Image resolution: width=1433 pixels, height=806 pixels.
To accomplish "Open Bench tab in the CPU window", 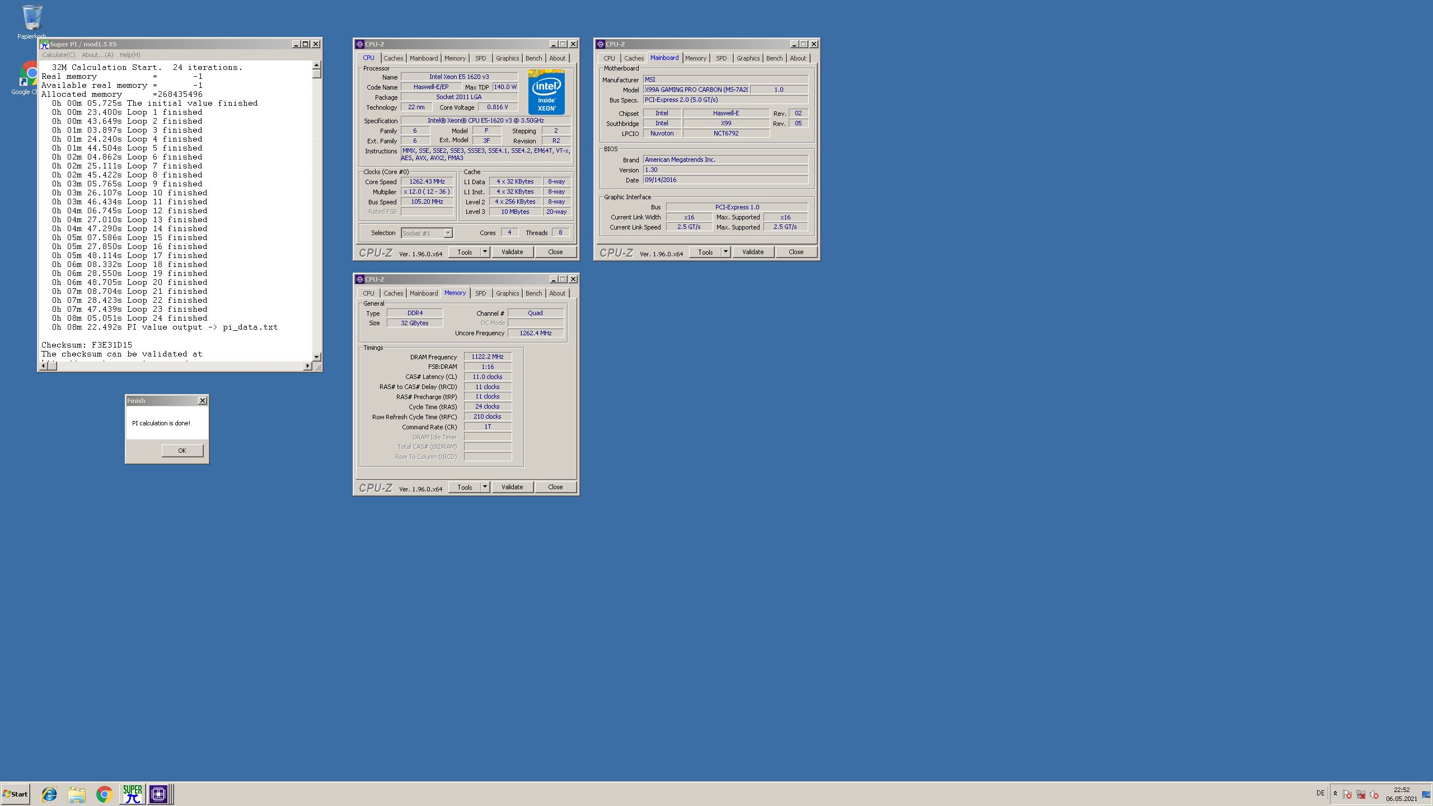I will (533, 58).
